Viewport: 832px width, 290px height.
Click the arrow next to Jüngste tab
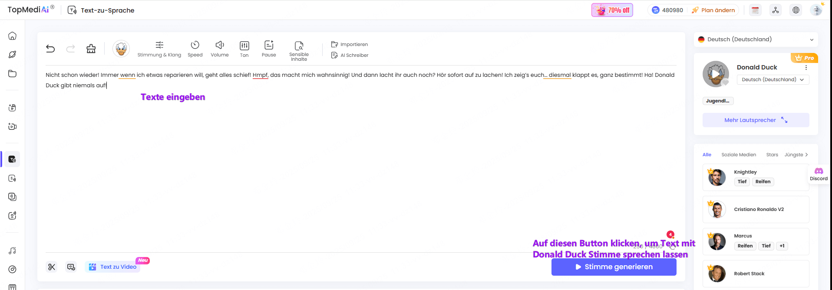click(807, 155)
